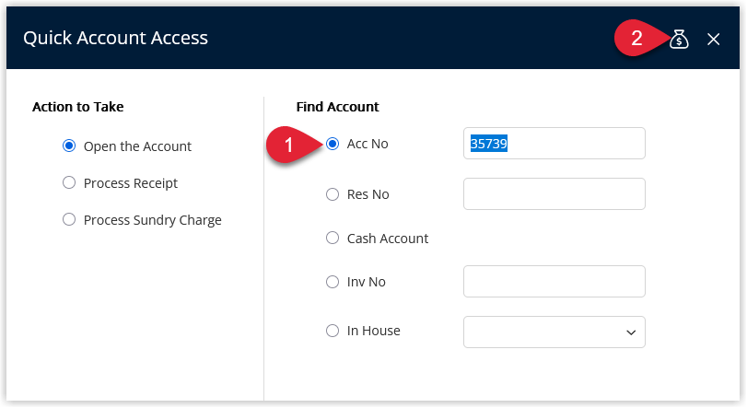Image resolution: width=747 pixels, height=408 pixels.
Task: Select the Res No radio button
Action: 333,193
